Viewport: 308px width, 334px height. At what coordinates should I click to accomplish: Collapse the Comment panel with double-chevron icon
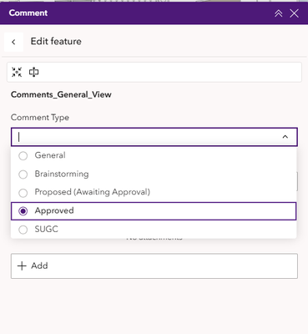pyautogui.click(x=279, y=13)
